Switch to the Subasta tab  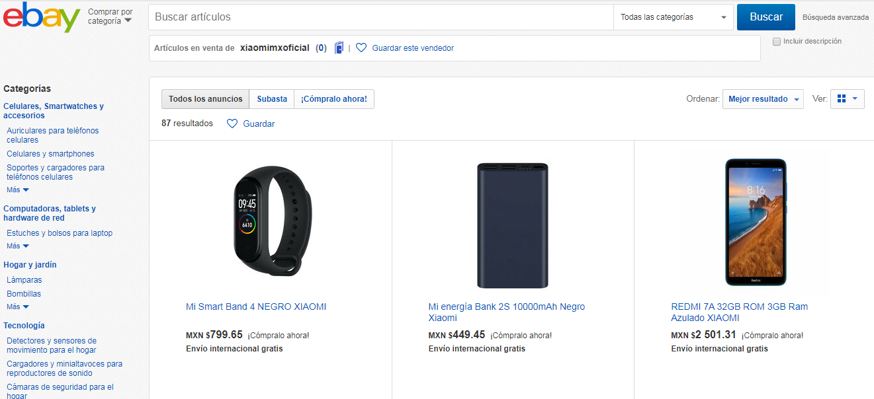coord(271,98)
